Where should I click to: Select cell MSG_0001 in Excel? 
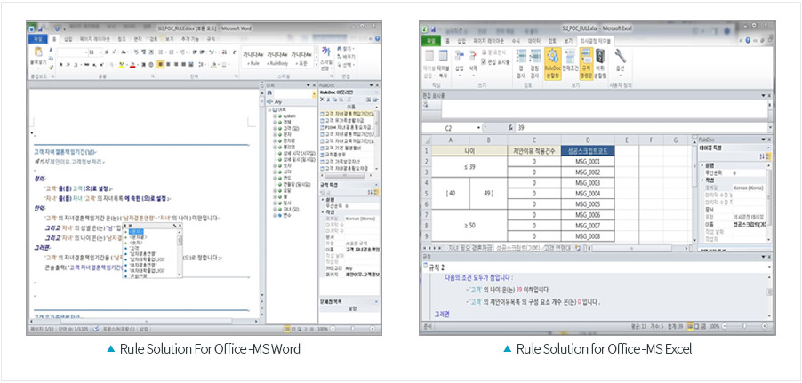pyautogui.click(x=587, y=162)
